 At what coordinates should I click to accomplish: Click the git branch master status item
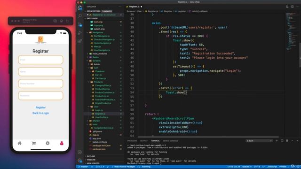point(83,167)
